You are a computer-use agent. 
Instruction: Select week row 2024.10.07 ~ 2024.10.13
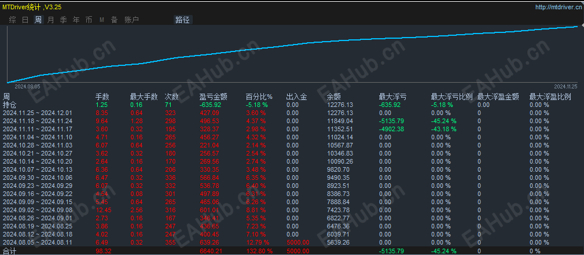click(x=37, y=169)
